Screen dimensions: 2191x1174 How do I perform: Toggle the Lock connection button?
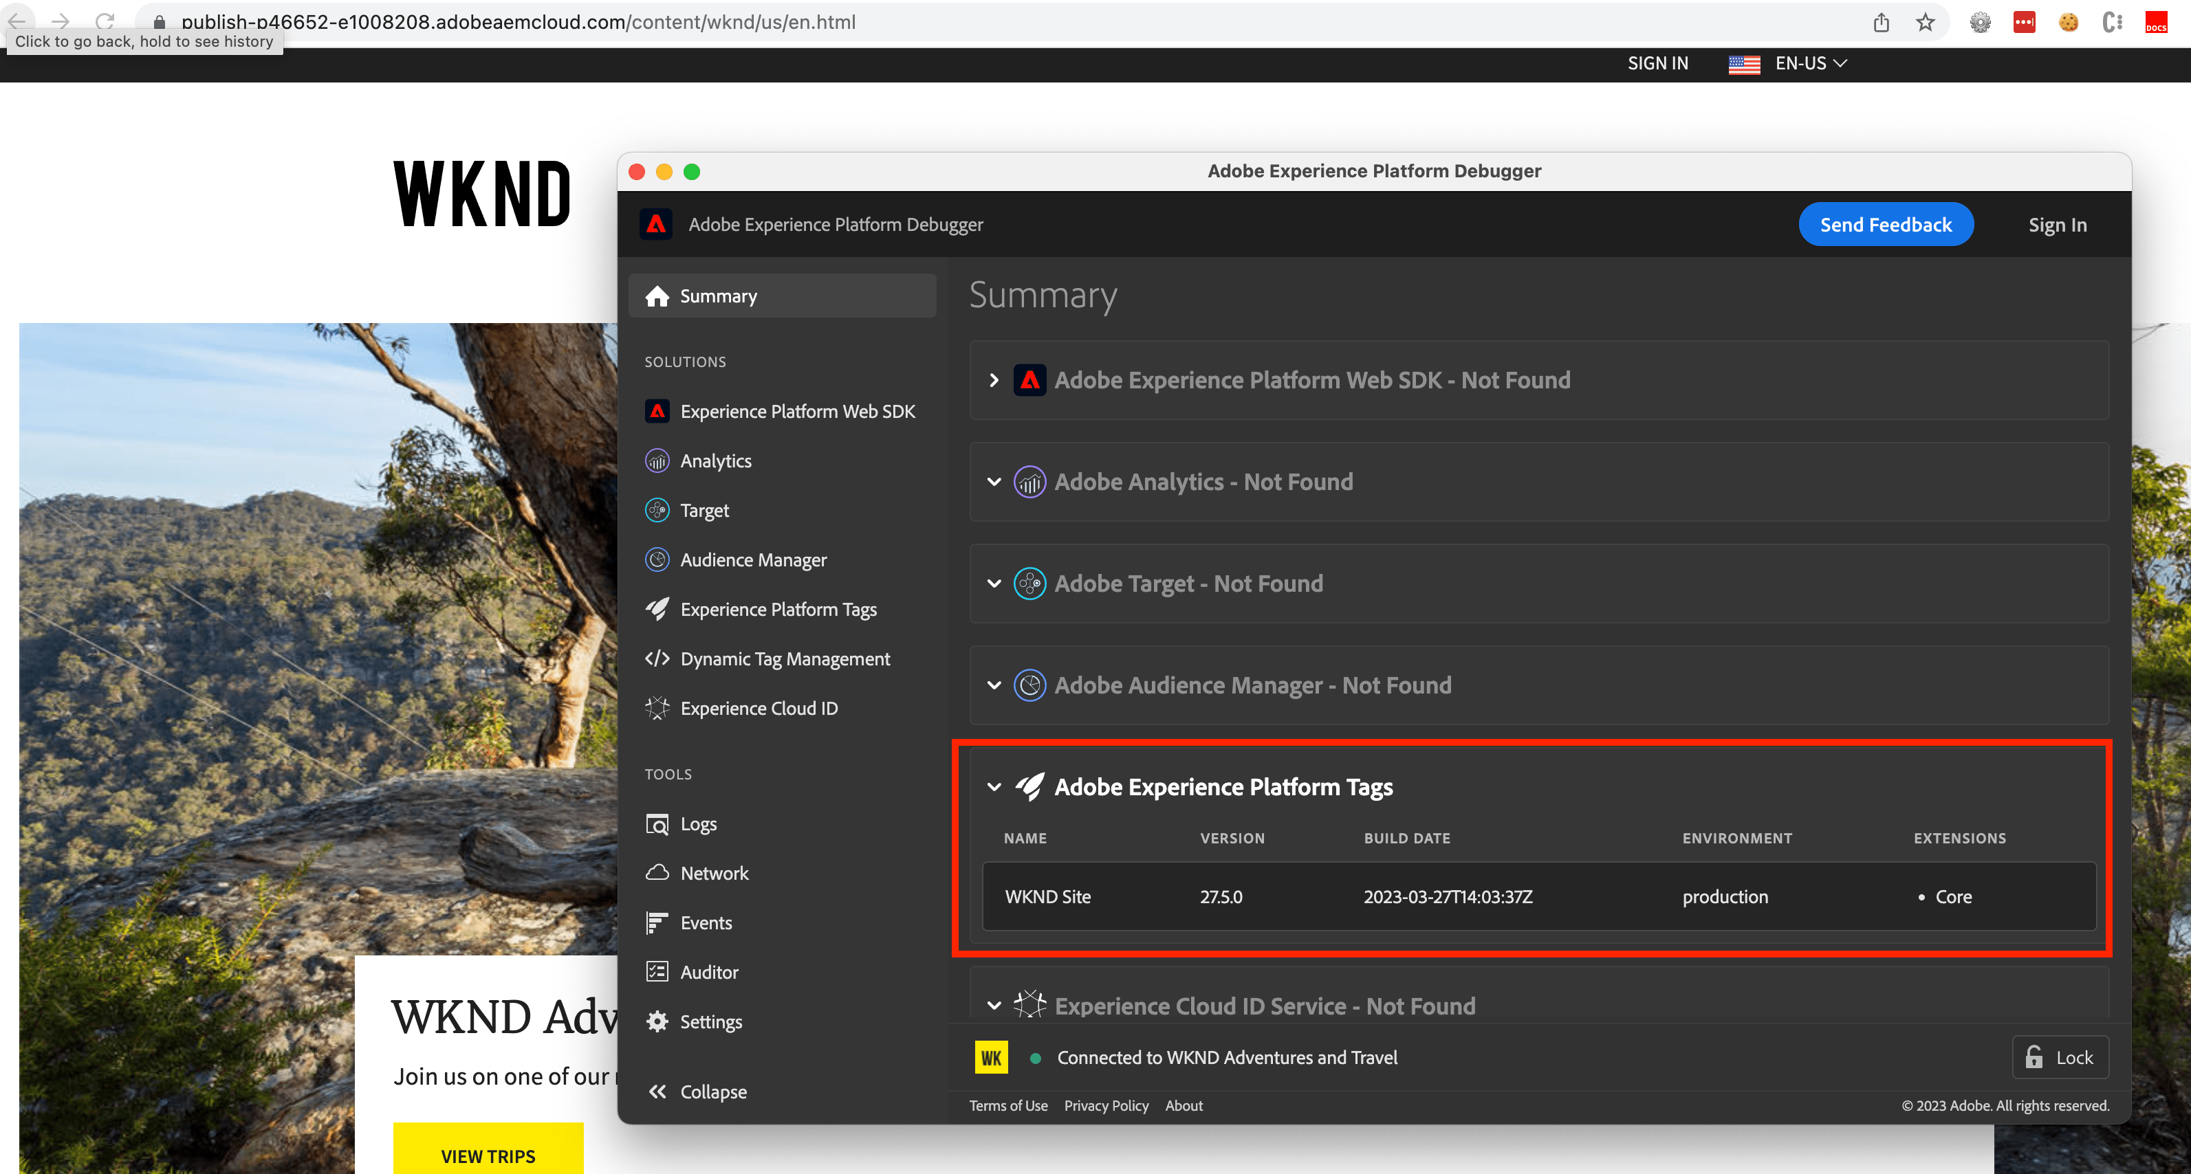(x=2059, y=1058)
